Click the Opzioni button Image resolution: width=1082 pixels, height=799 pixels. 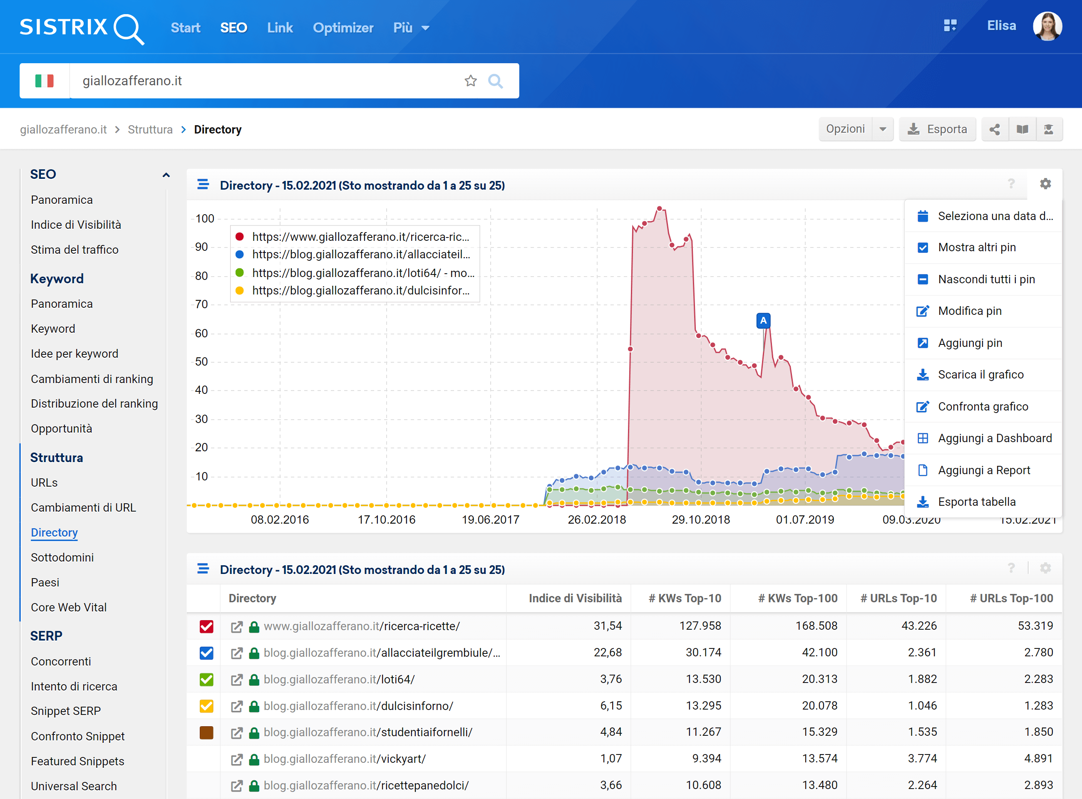click(x=845, y=129)
